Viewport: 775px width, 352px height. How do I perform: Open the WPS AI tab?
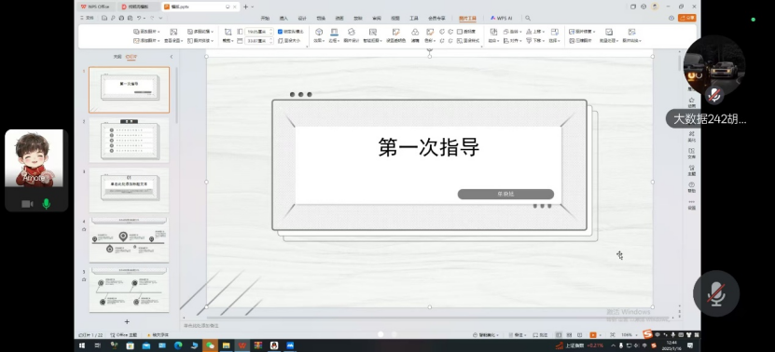[501, 19]
